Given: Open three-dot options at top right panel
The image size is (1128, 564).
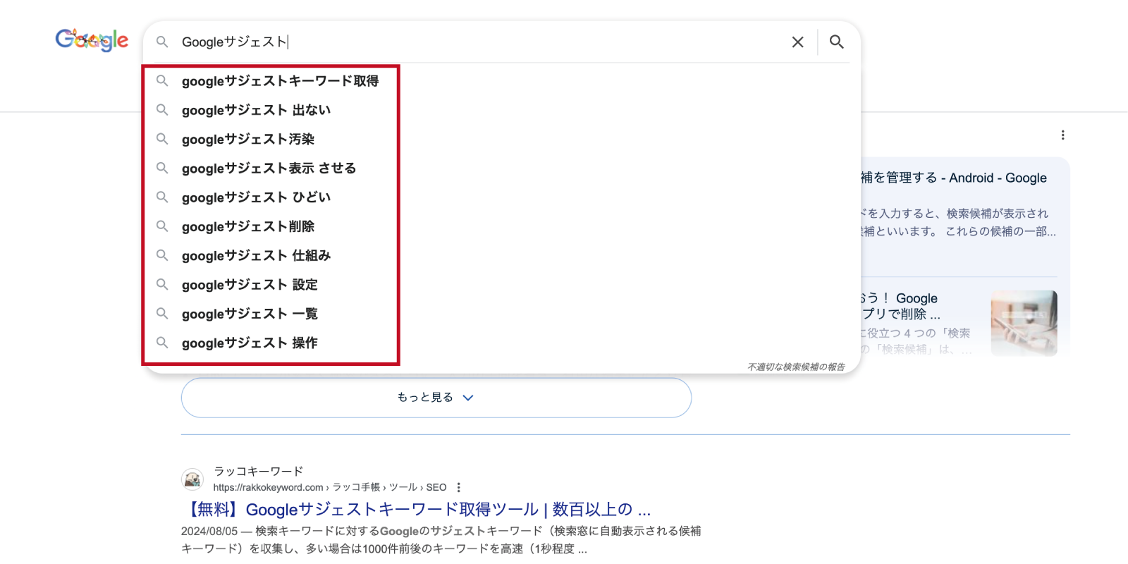Looking at the screenshot, I should click(1062, 135).
